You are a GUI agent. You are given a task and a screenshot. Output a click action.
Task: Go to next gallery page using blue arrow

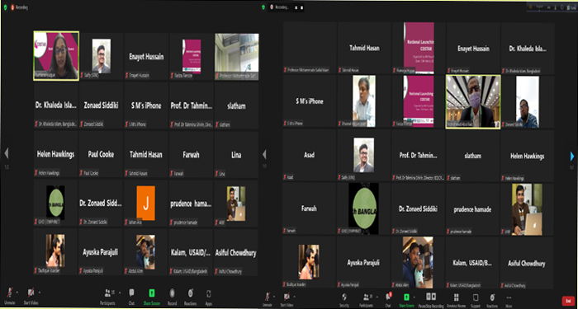coord(572,157)
